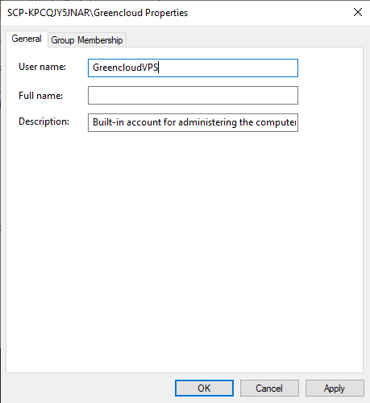Click inside the User name field

click(x=193, y=68)
